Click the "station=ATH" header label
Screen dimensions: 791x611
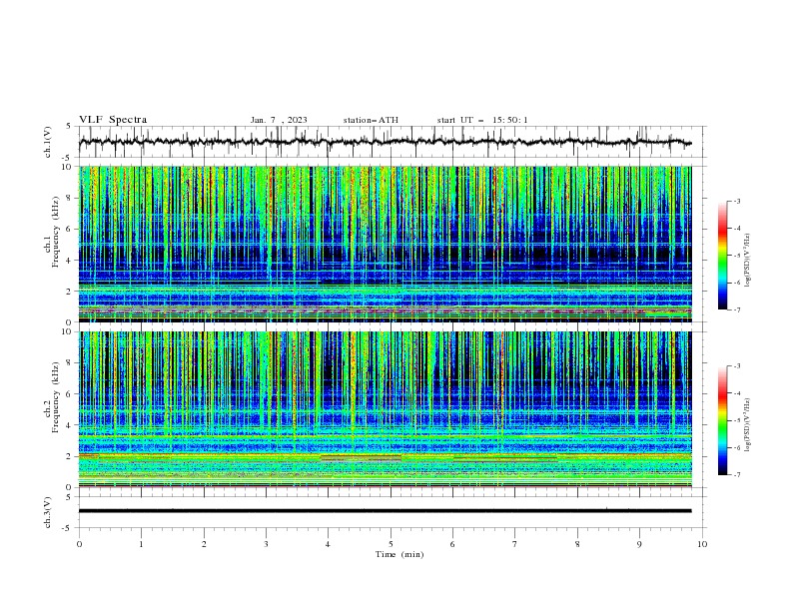[x=371, y=120]
